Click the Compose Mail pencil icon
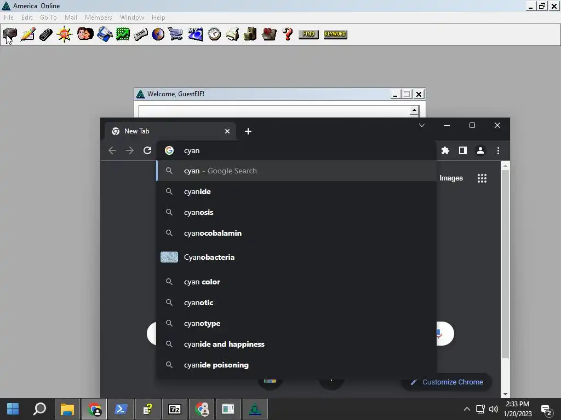Screen dimensions: 561x420 28,34
